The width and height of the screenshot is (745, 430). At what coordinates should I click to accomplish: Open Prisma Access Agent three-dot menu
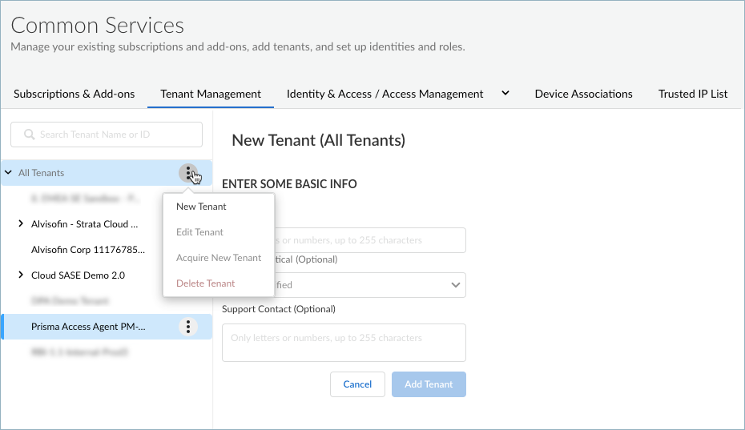187,327
